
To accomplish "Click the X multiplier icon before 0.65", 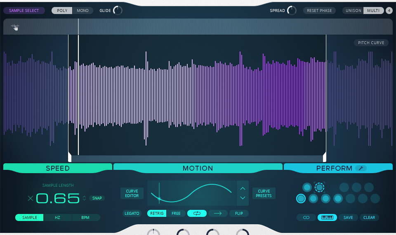I will click(x=30, y=198).
